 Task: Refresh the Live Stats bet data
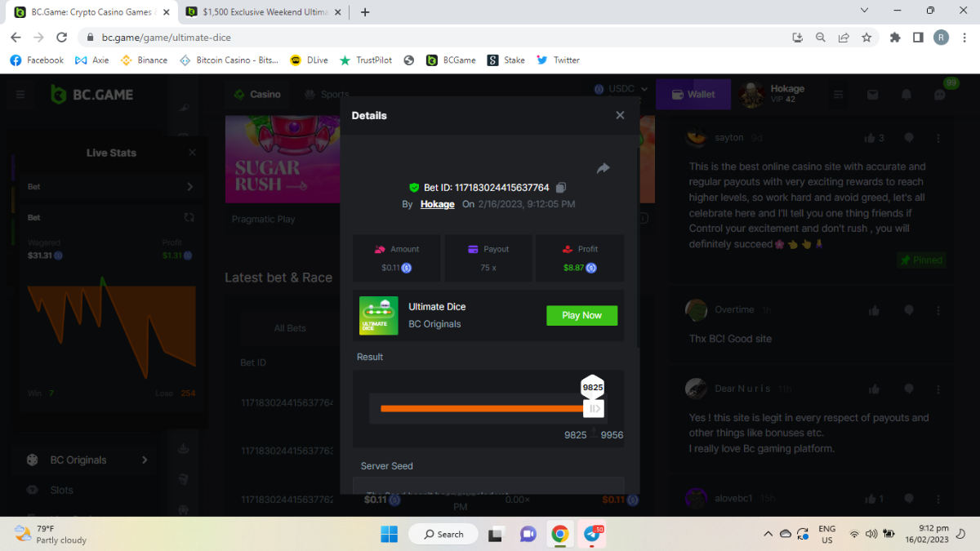[x=189, y=217]
